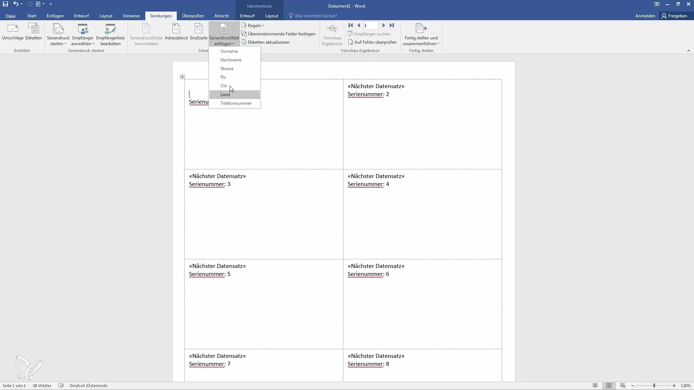Open the spelling check status icon
Viewport: 694px width, 390px height.
click(x=61, y=386)
